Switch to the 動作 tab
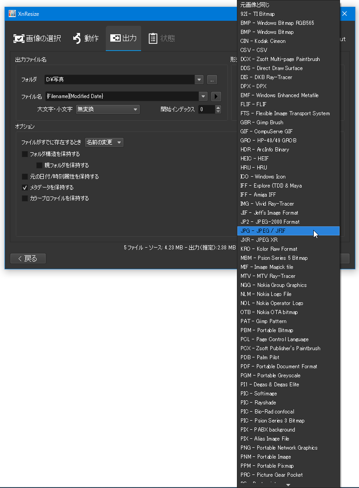The image size is (359, 488). coord(86,38)
